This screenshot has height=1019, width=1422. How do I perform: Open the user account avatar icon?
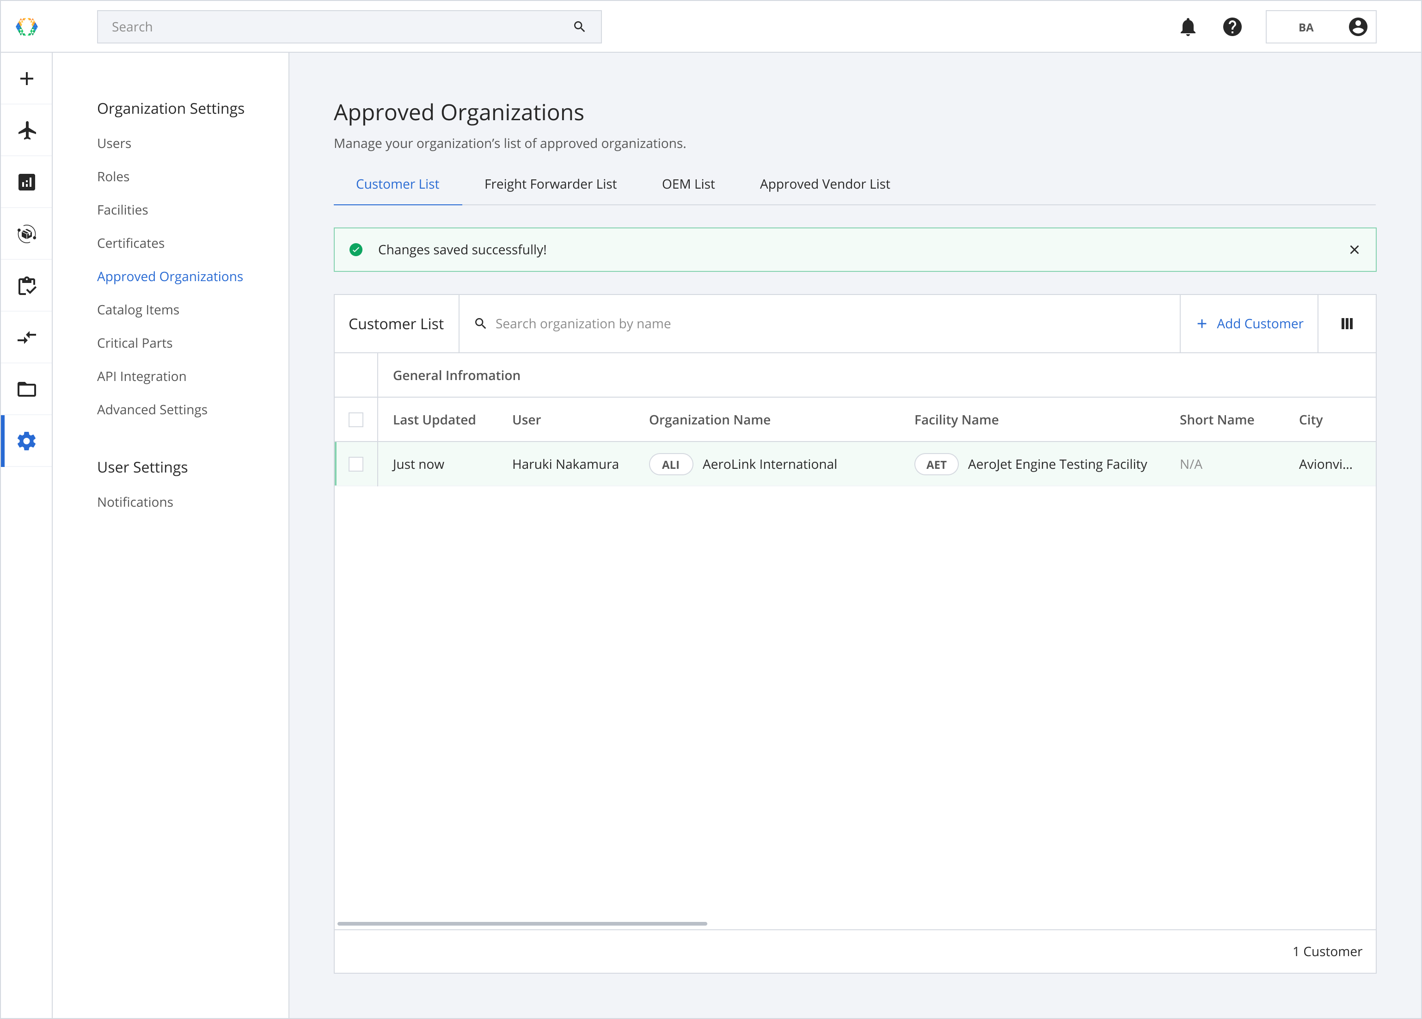click(x=1358, y=27)
